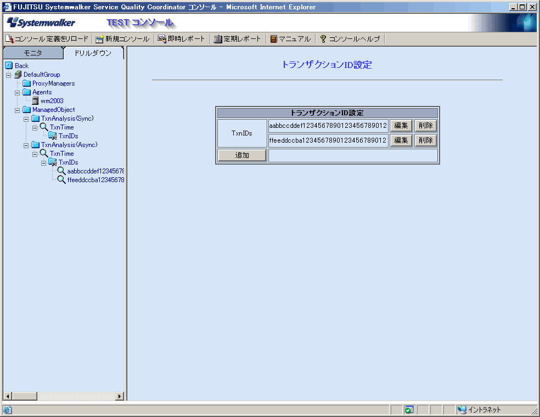Click the ManagedObject folder icon
The height and width of the screenshot is (417, 540).
coord(26,110)
